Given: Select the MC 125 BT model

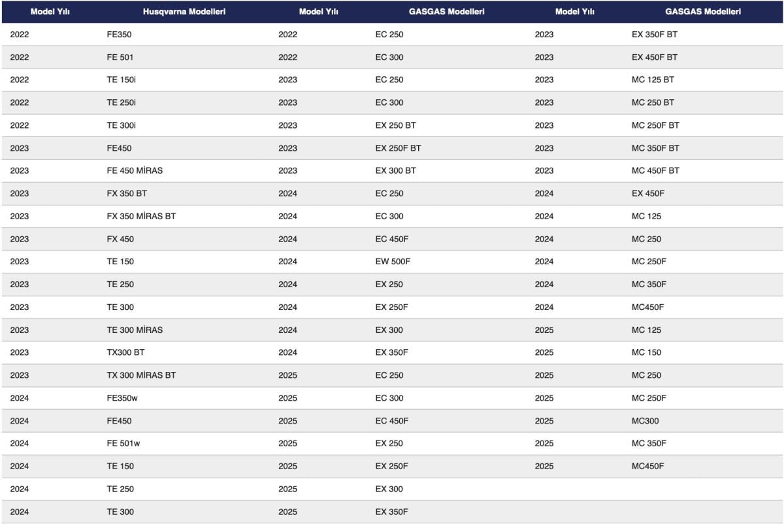Looking at the screenshot, I should pyautogui.click(x=653, y=80).
